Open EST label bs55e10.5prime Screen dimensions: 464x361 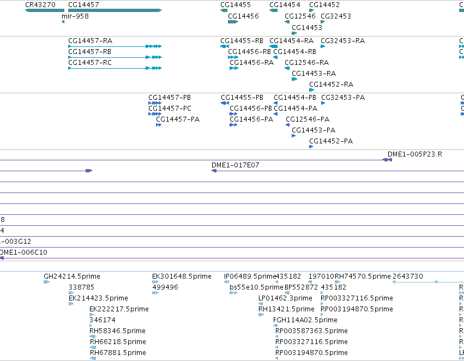pos(256,287)
